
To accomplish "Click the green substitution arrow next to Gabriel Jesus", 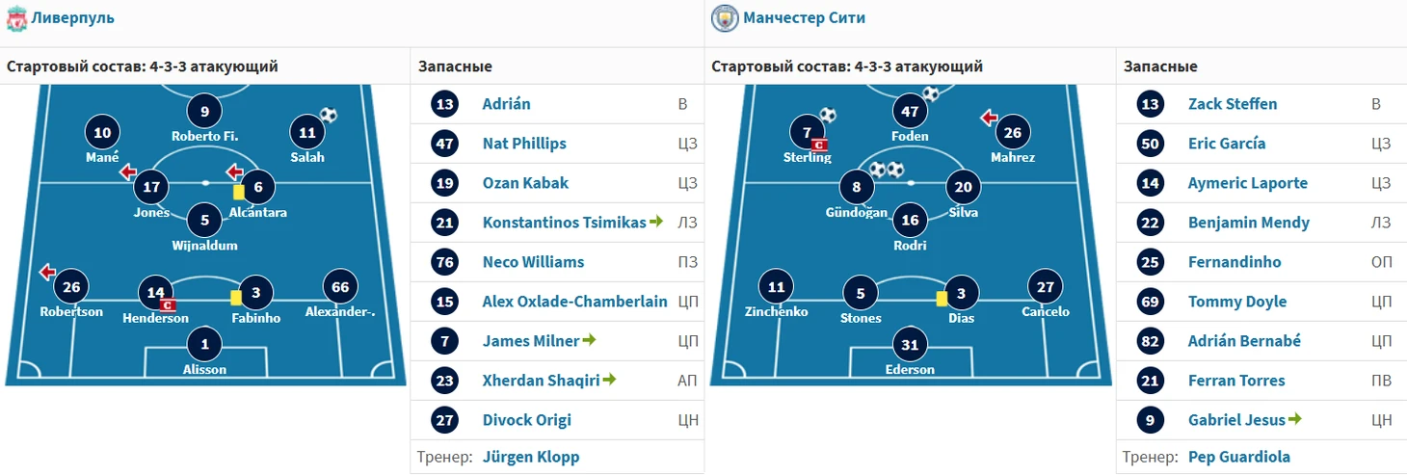I will (1294, 419).
